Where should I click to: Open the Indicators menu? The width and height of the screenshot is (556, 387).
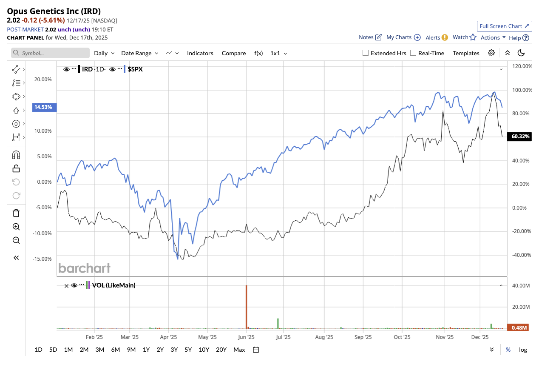[x=200, y=53]
